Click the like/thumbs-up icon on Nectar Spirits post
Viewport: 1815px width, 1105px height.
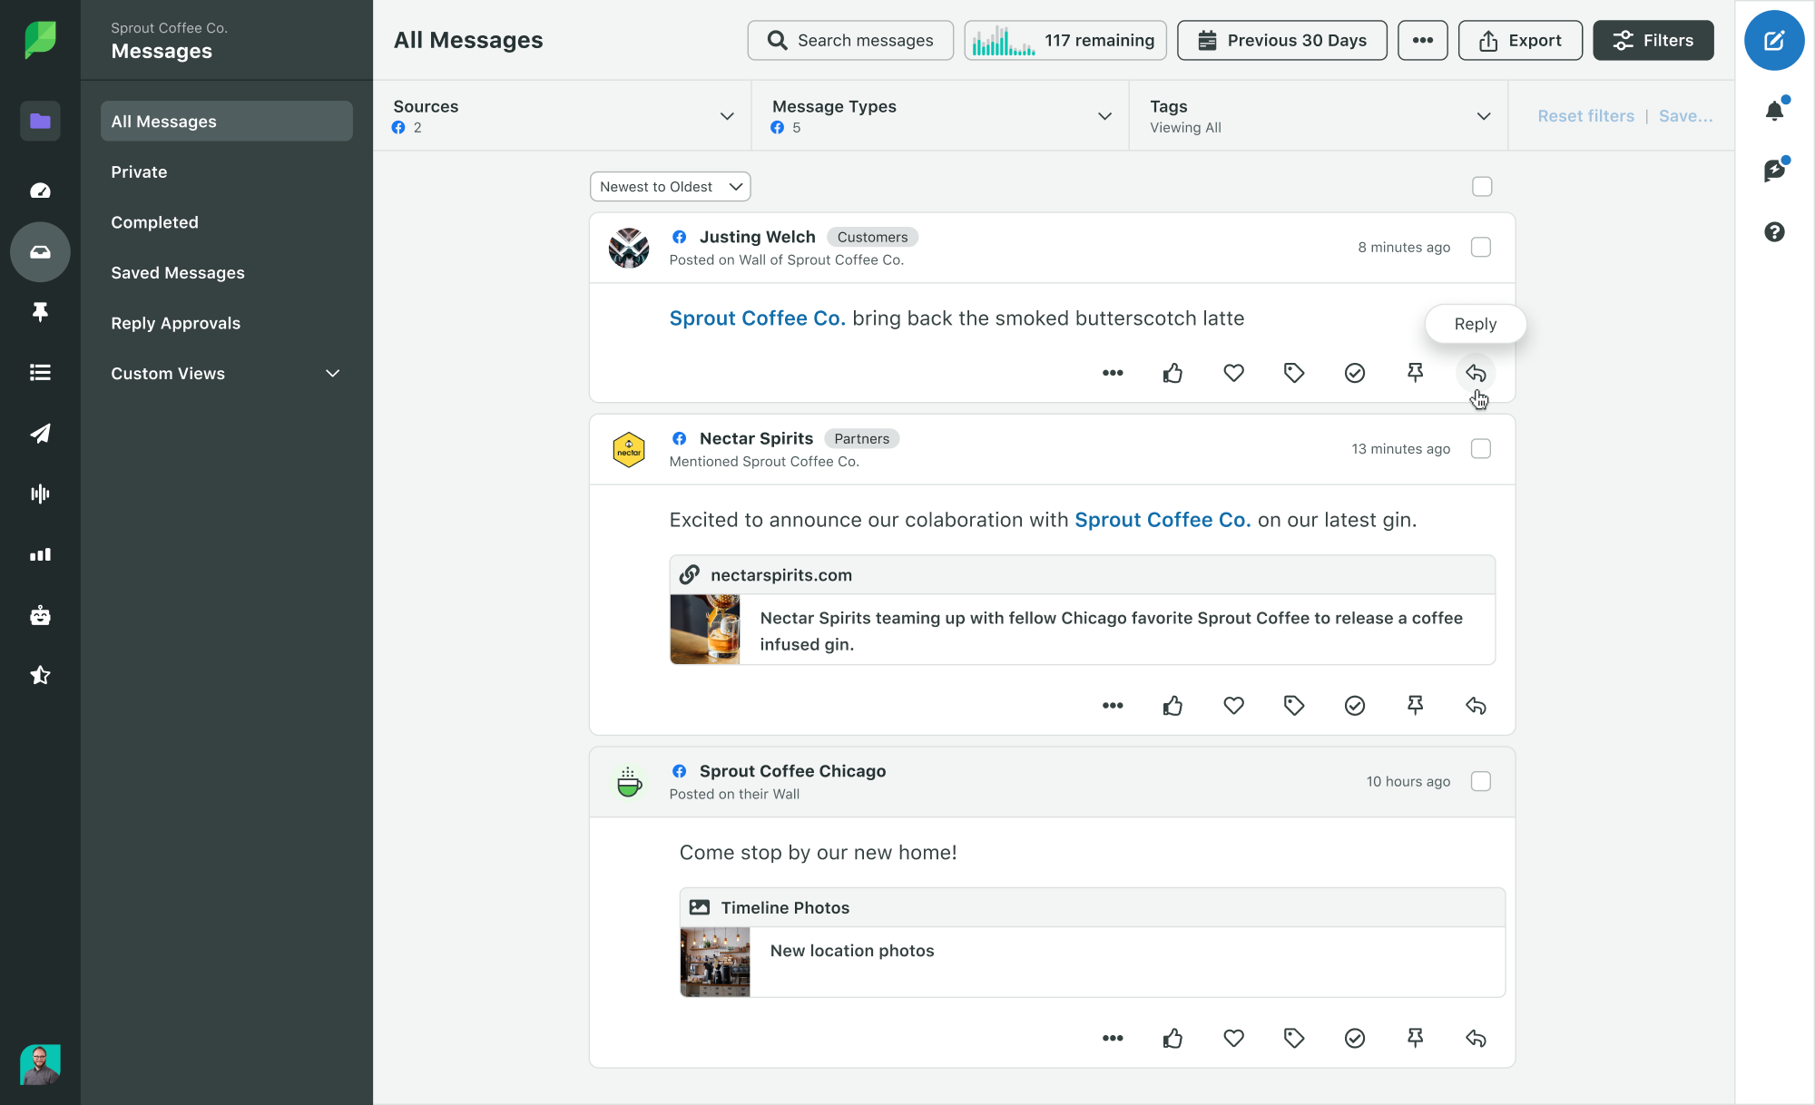pyautogui.click(x=1173, y=705)
